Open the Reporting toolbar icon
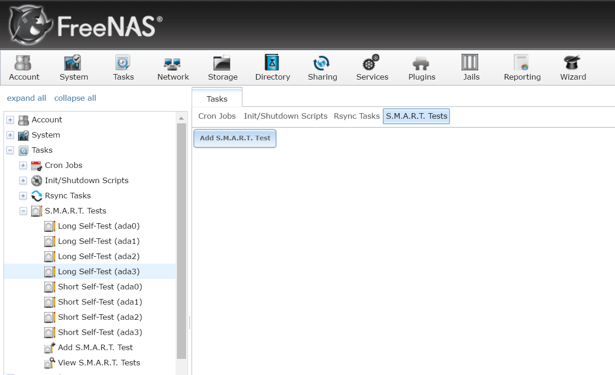615x375 pixels. [x=522, y=63]
